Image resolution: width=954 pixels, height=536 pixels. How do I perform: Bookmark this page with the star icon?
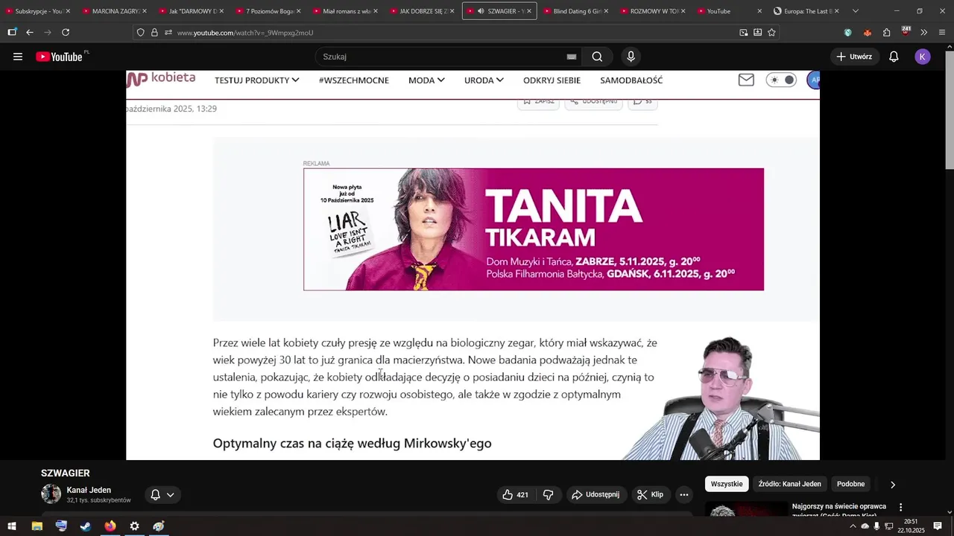point(771,32)
